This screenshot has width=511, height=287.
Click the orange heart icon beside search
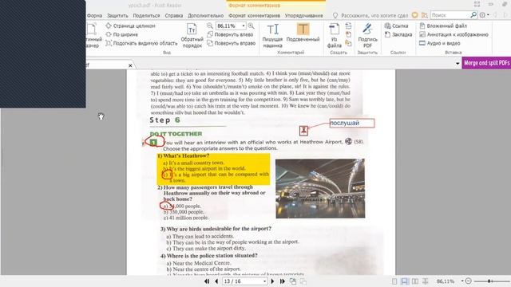click(415, 15)
